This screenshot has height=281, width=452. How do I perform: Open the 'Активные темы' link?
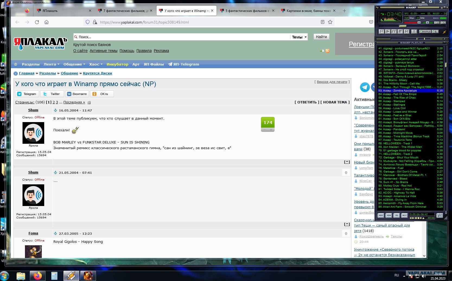[x=104, y=51]
